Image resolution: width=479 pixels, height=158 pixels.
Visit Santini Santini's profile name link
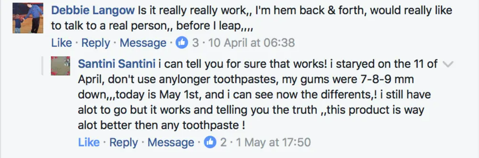coord(116,64)
